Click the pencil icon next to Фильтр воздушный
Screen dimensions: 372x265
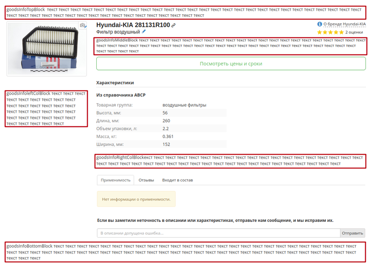click(x=144, y=32)
